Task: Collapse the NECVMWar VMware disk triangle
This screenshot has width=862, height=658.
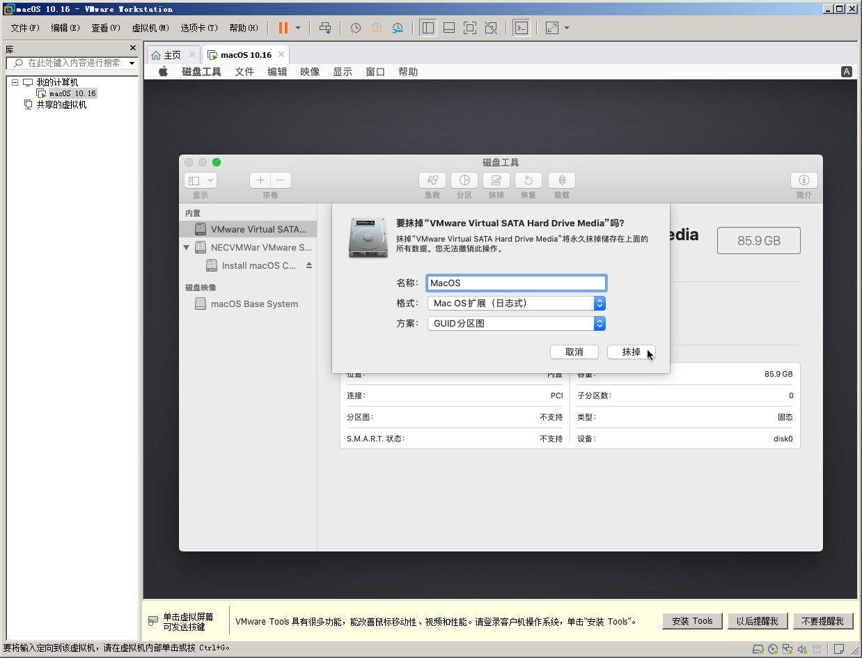Action: point(186,247)
